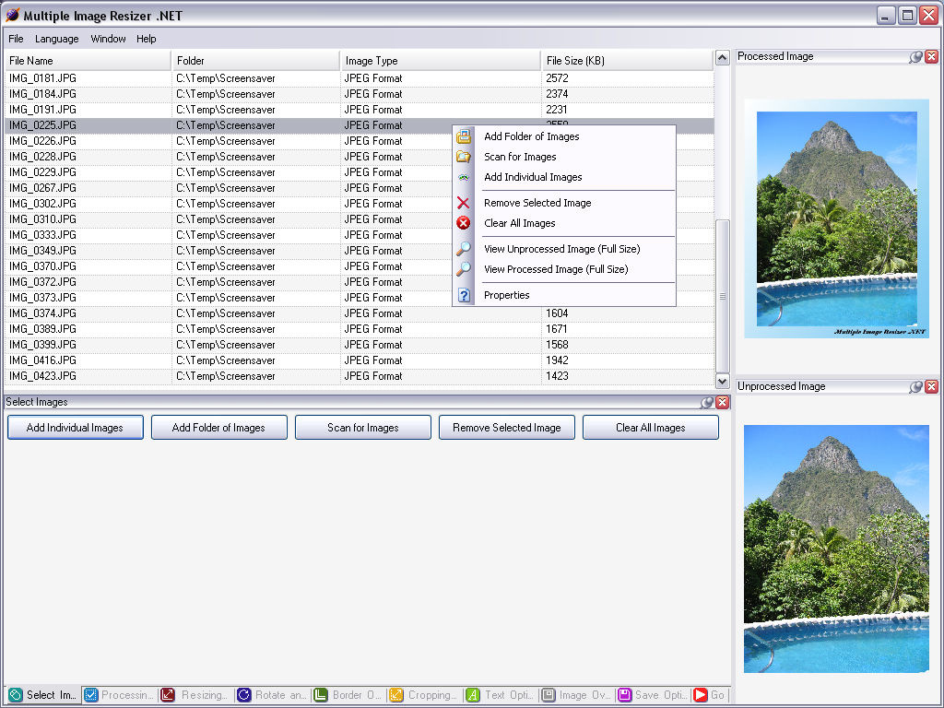The height and width of the screenshot is (708, 944).
Task: Choose Scan for Images from context menu
Action: click(520, 157)
